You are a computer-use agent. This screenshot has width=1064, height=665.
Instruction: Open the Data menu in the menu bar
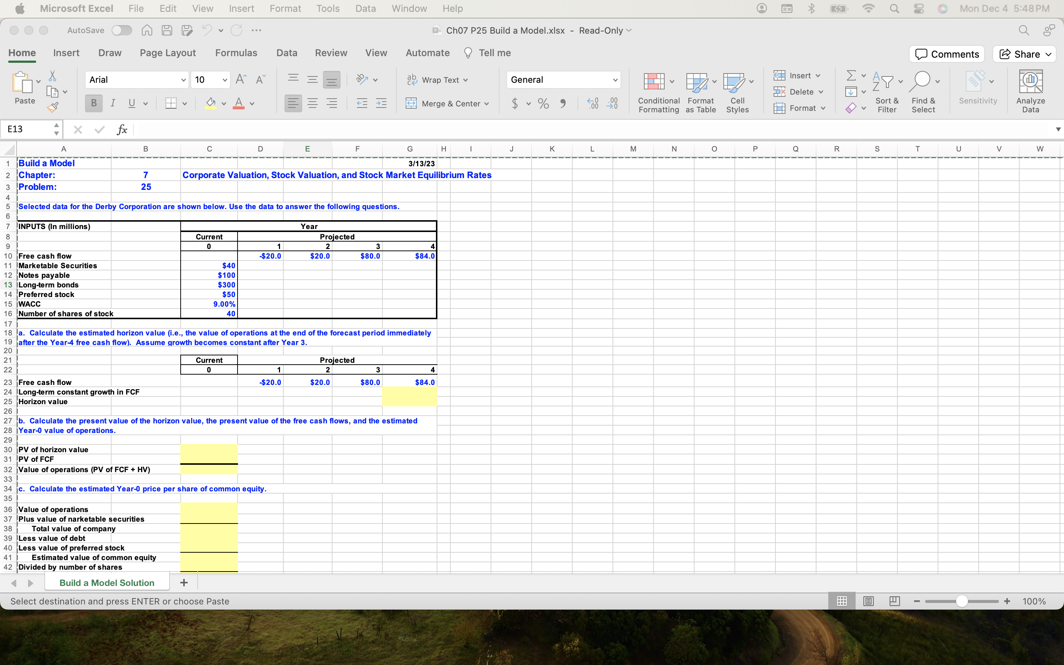tap(366, 8)
